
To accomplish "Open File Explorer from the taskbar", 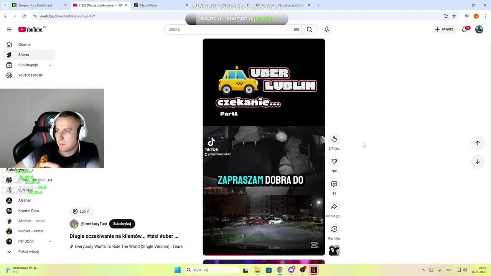I will pos(257,270).
